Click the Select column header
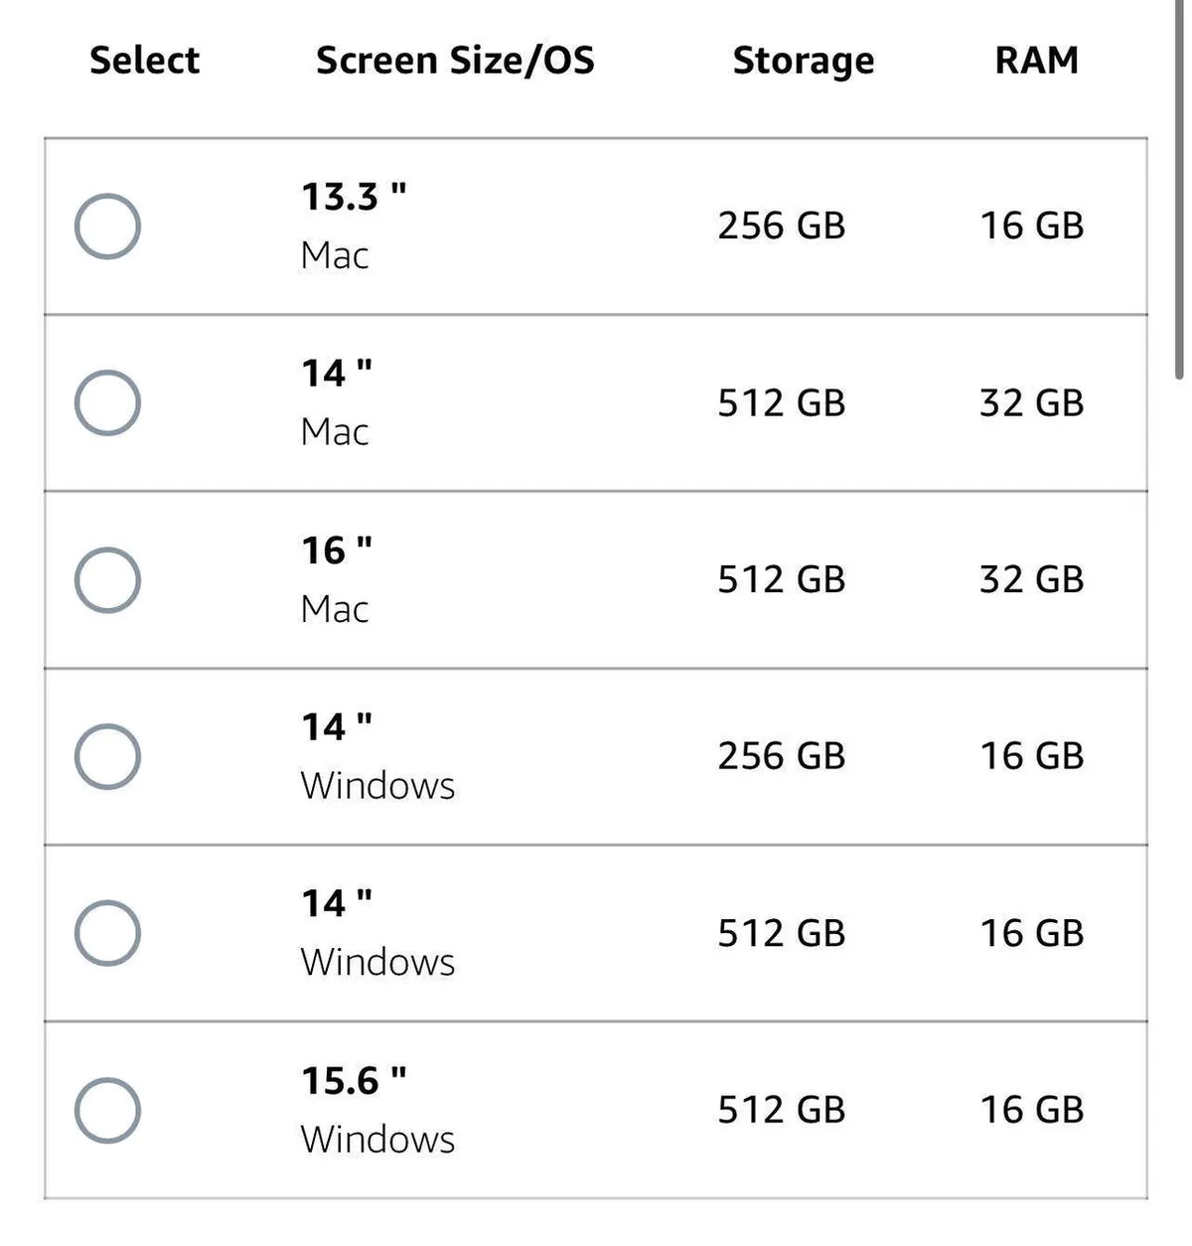Screen dimensions: 1192x1246 pyautogui.click(x=144, y=61)
